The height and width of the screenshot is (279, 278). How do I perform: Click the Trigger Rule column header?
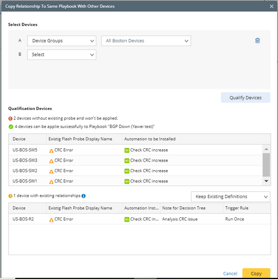coord(237,208)
